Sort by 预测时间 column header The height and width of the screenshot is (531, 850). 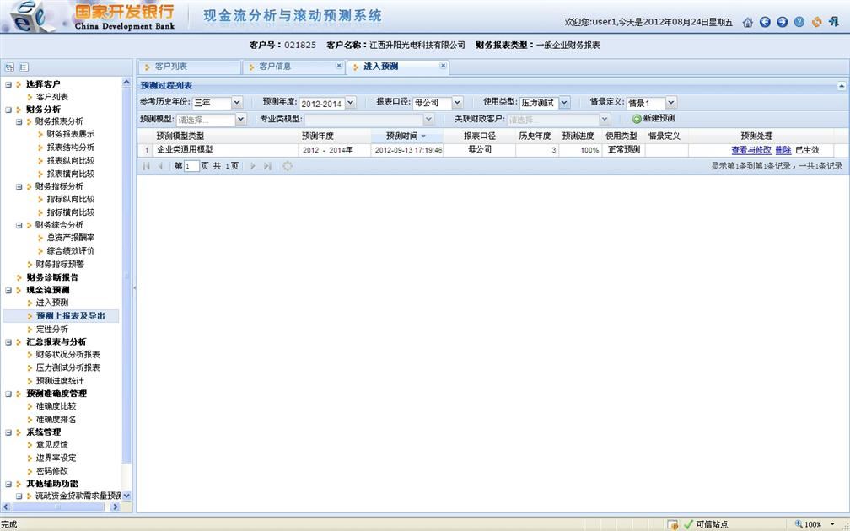pyautogui.click(x=406, y=136)
